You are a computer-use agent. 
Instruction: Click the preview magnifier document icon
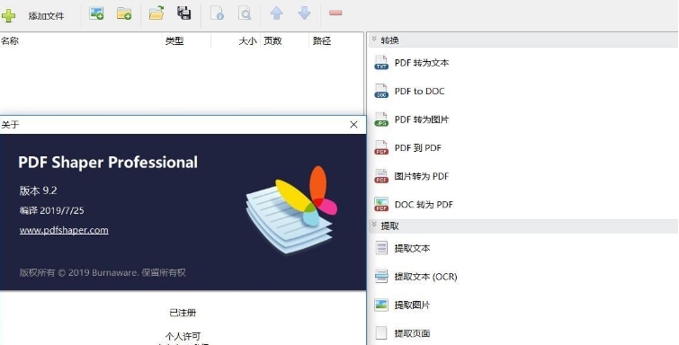pos(245,13)
